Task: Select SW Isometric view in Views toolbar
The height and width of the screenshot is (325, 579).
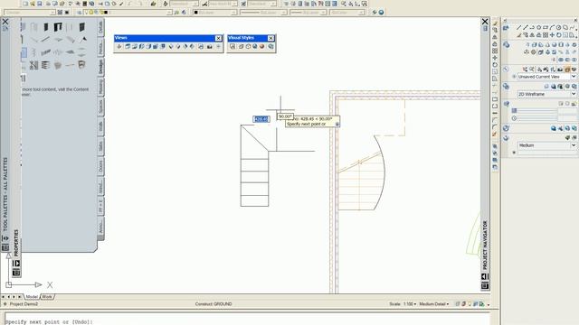Action: [171, 47]
